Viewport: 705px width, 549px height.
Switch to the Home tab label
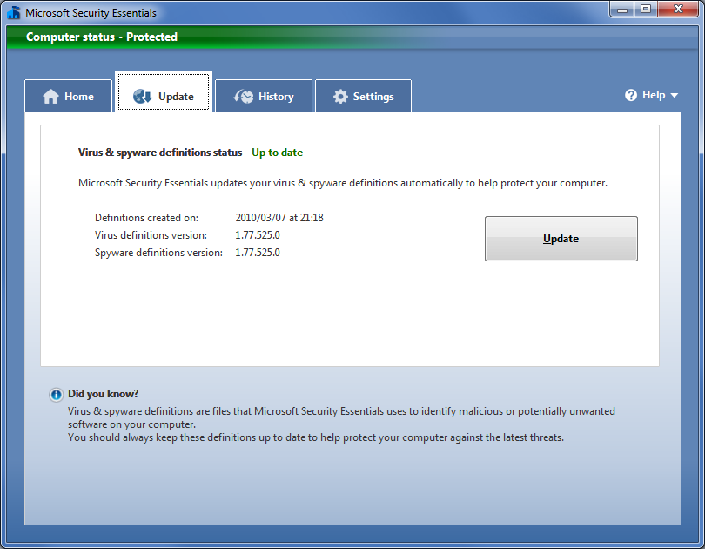(x=79, y=97)
